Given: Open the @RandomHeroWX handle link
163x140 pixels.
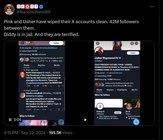Looking at the screenshot, I should 34,12.
